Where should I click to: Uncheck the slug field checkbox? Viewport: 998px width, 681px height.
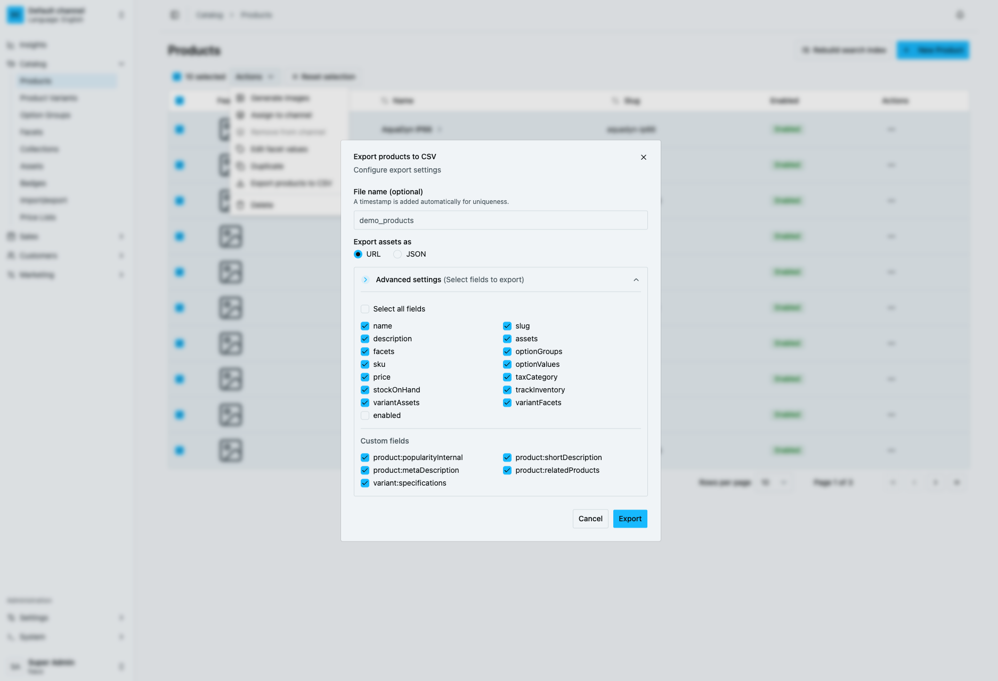[507, 326]
